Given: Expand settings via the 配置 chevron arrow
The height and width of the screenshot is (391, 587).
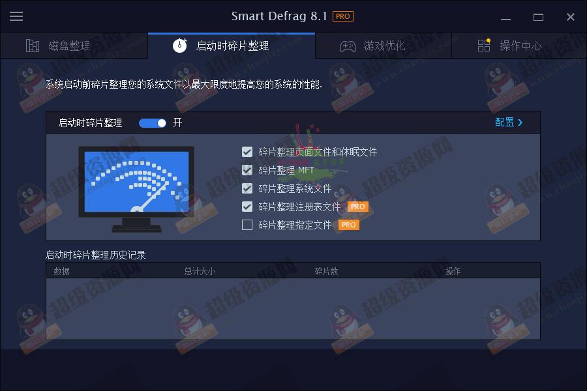Looking at the screenshot, I should point(520,123).
